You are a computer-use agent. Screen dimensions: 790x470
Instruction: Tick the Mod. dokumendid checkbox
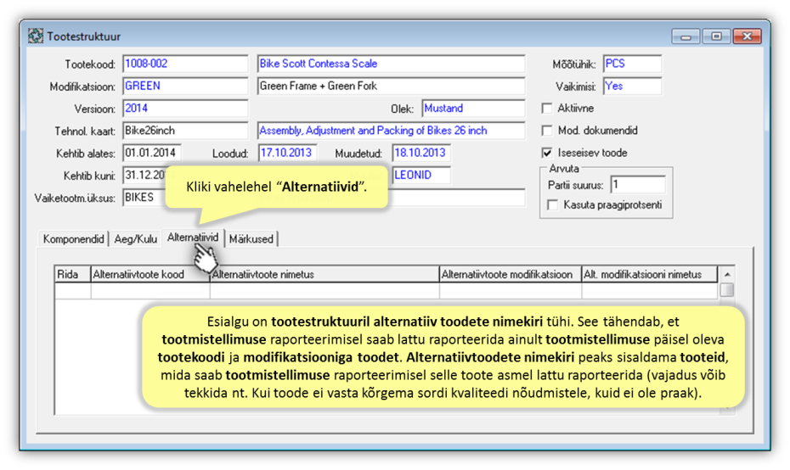click(547, 131)
